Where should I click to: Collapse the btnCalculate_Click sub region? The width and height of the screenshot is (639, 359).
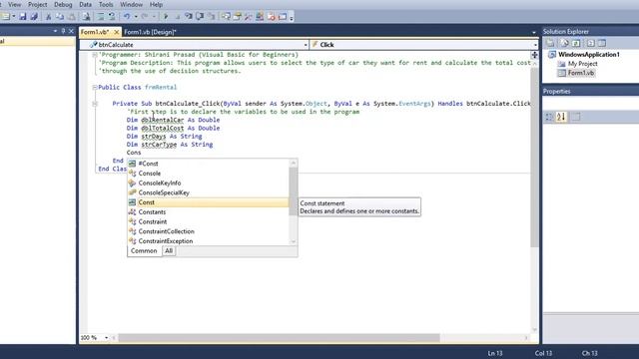(x=95, y=104)
